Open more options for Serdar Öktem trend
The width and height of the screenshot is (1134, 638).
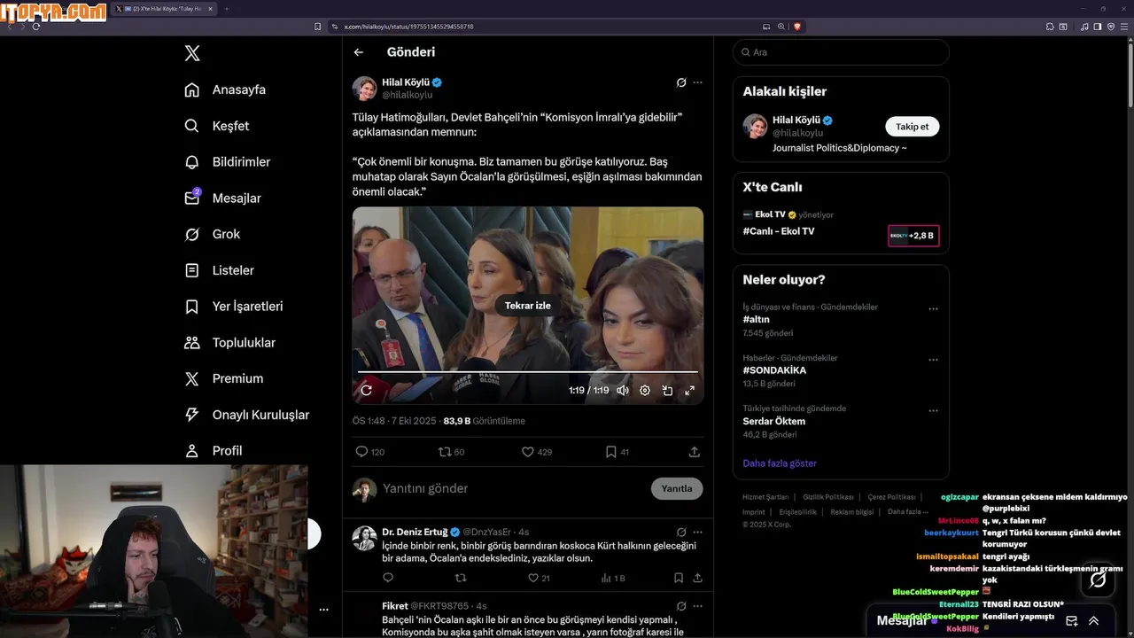(x=933, y=411)
